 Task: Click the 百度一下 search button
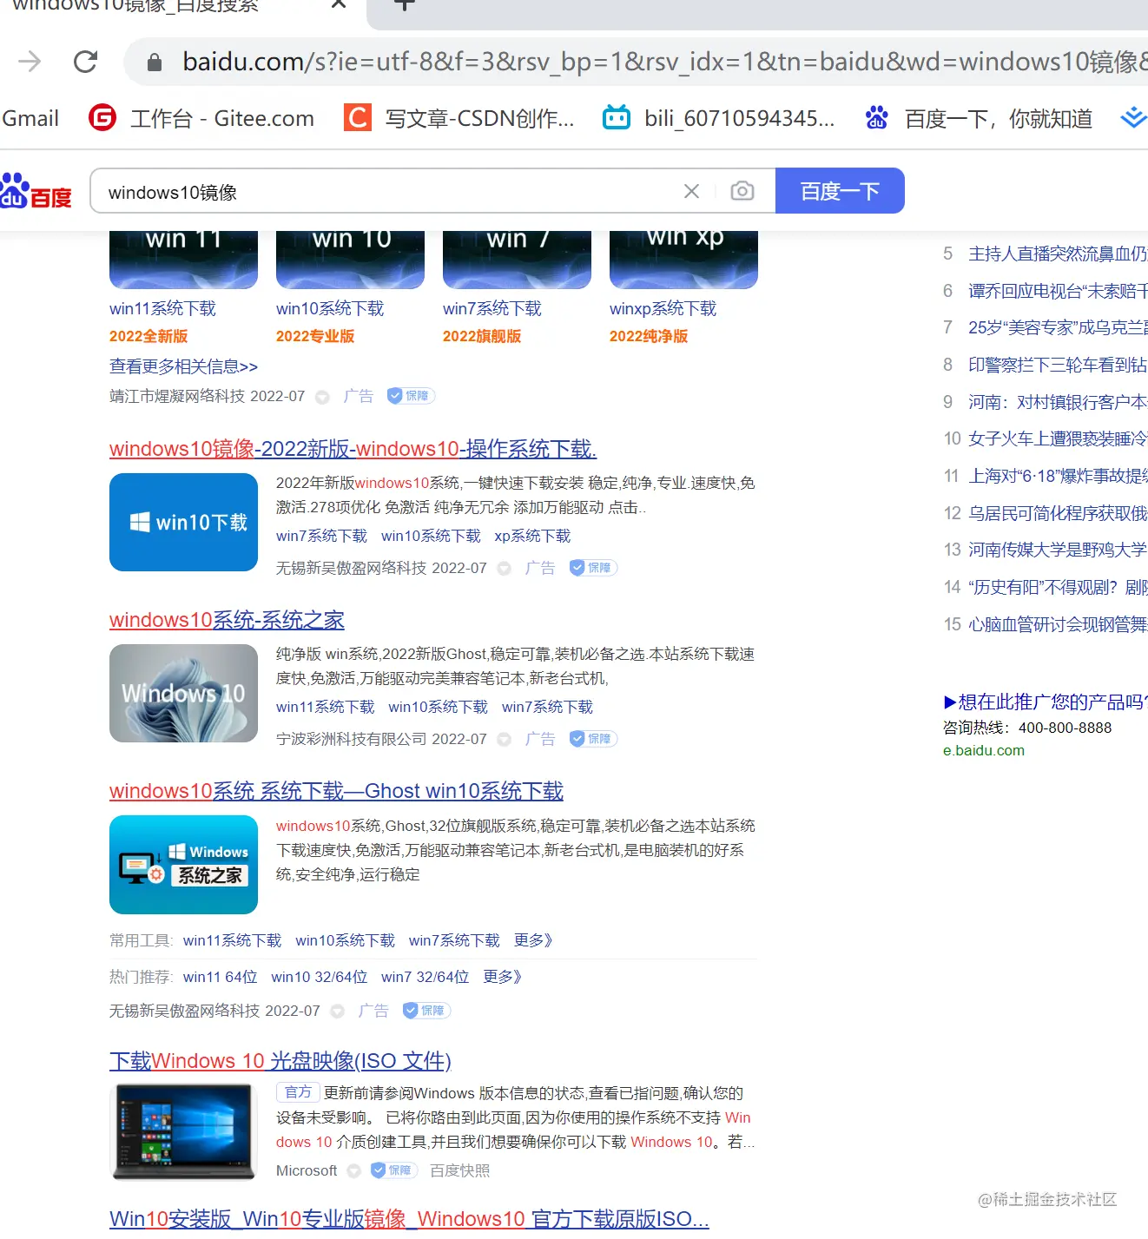pos(840,191)
